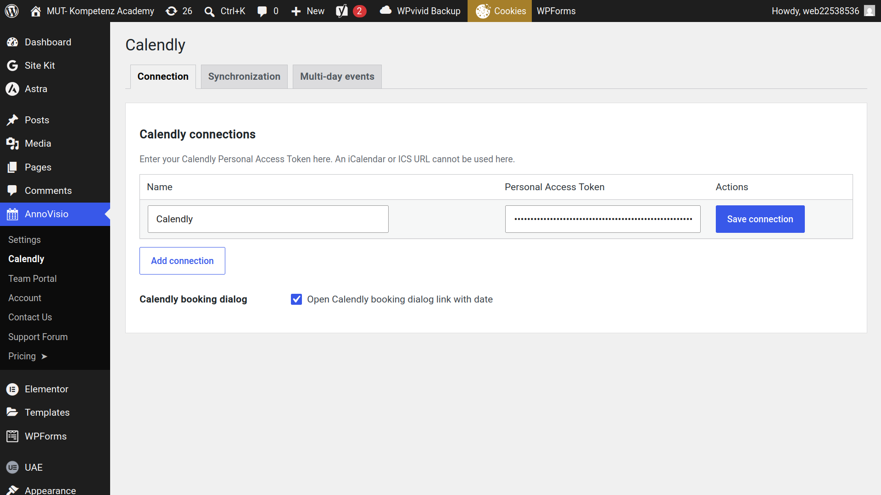Click the Dashboard menu label
Screen dimensions: 881x495
[48, 42]
